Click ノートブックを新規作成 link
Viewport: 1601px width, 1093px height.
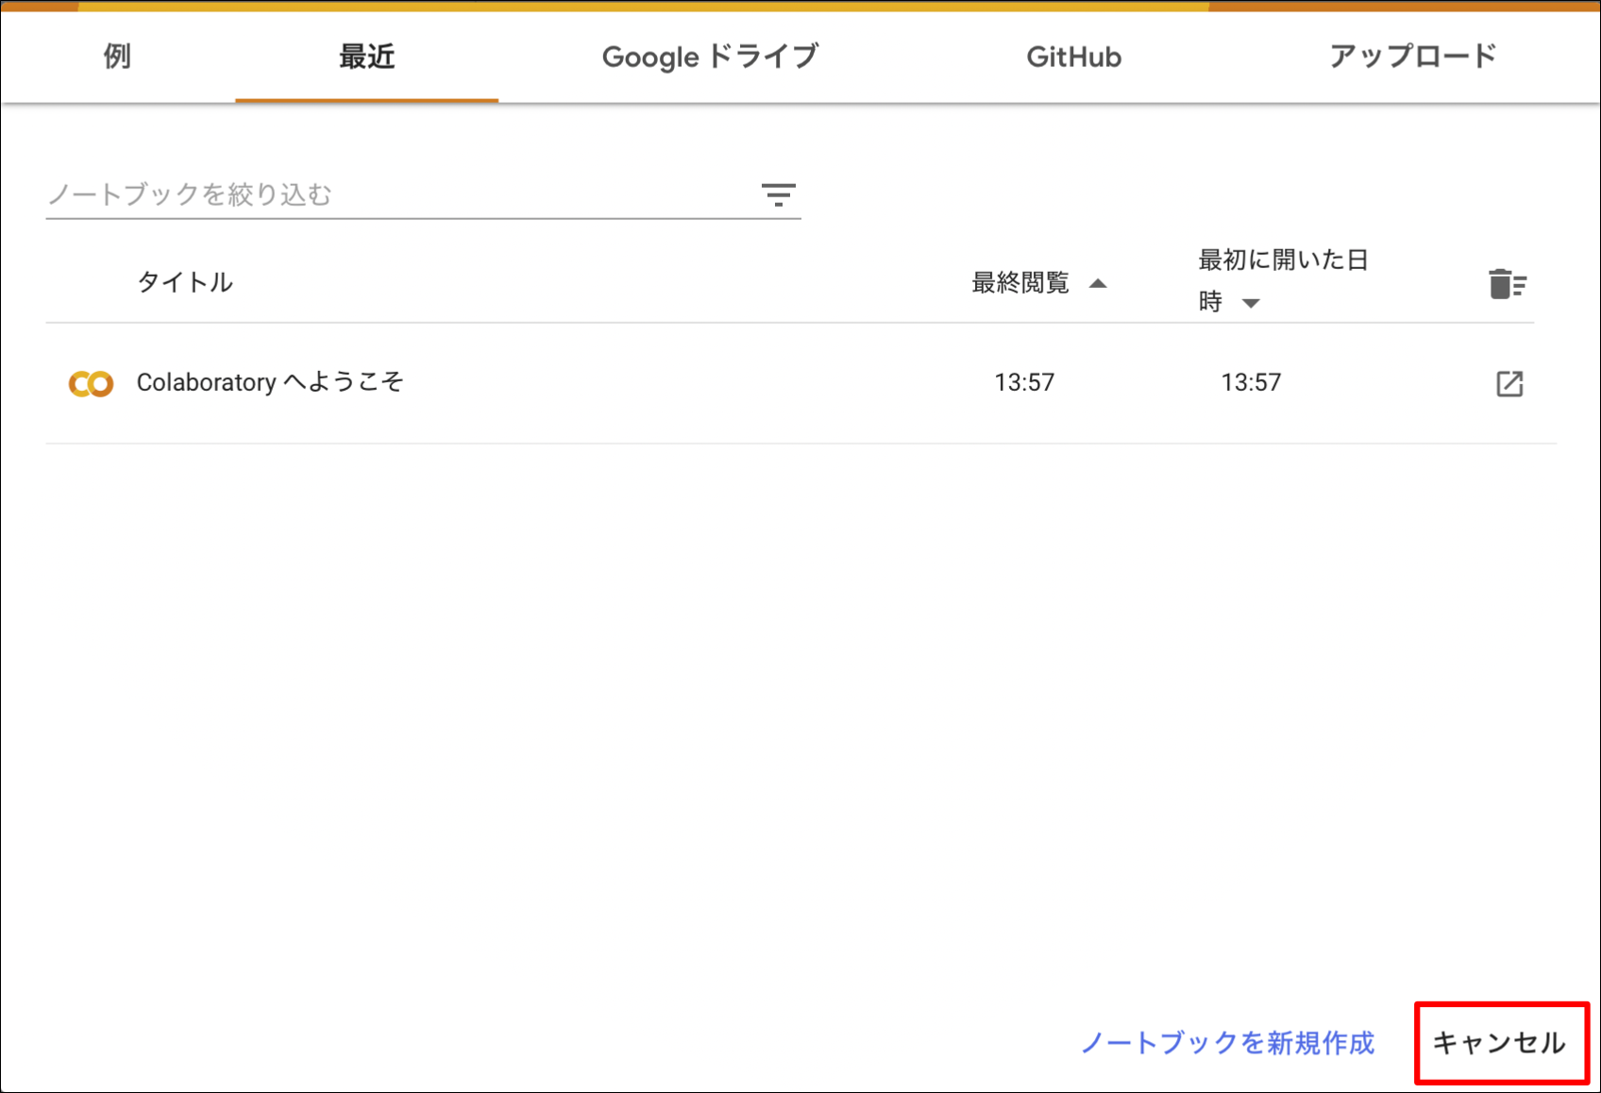pyautogui.click(x=1227, y=1042)
